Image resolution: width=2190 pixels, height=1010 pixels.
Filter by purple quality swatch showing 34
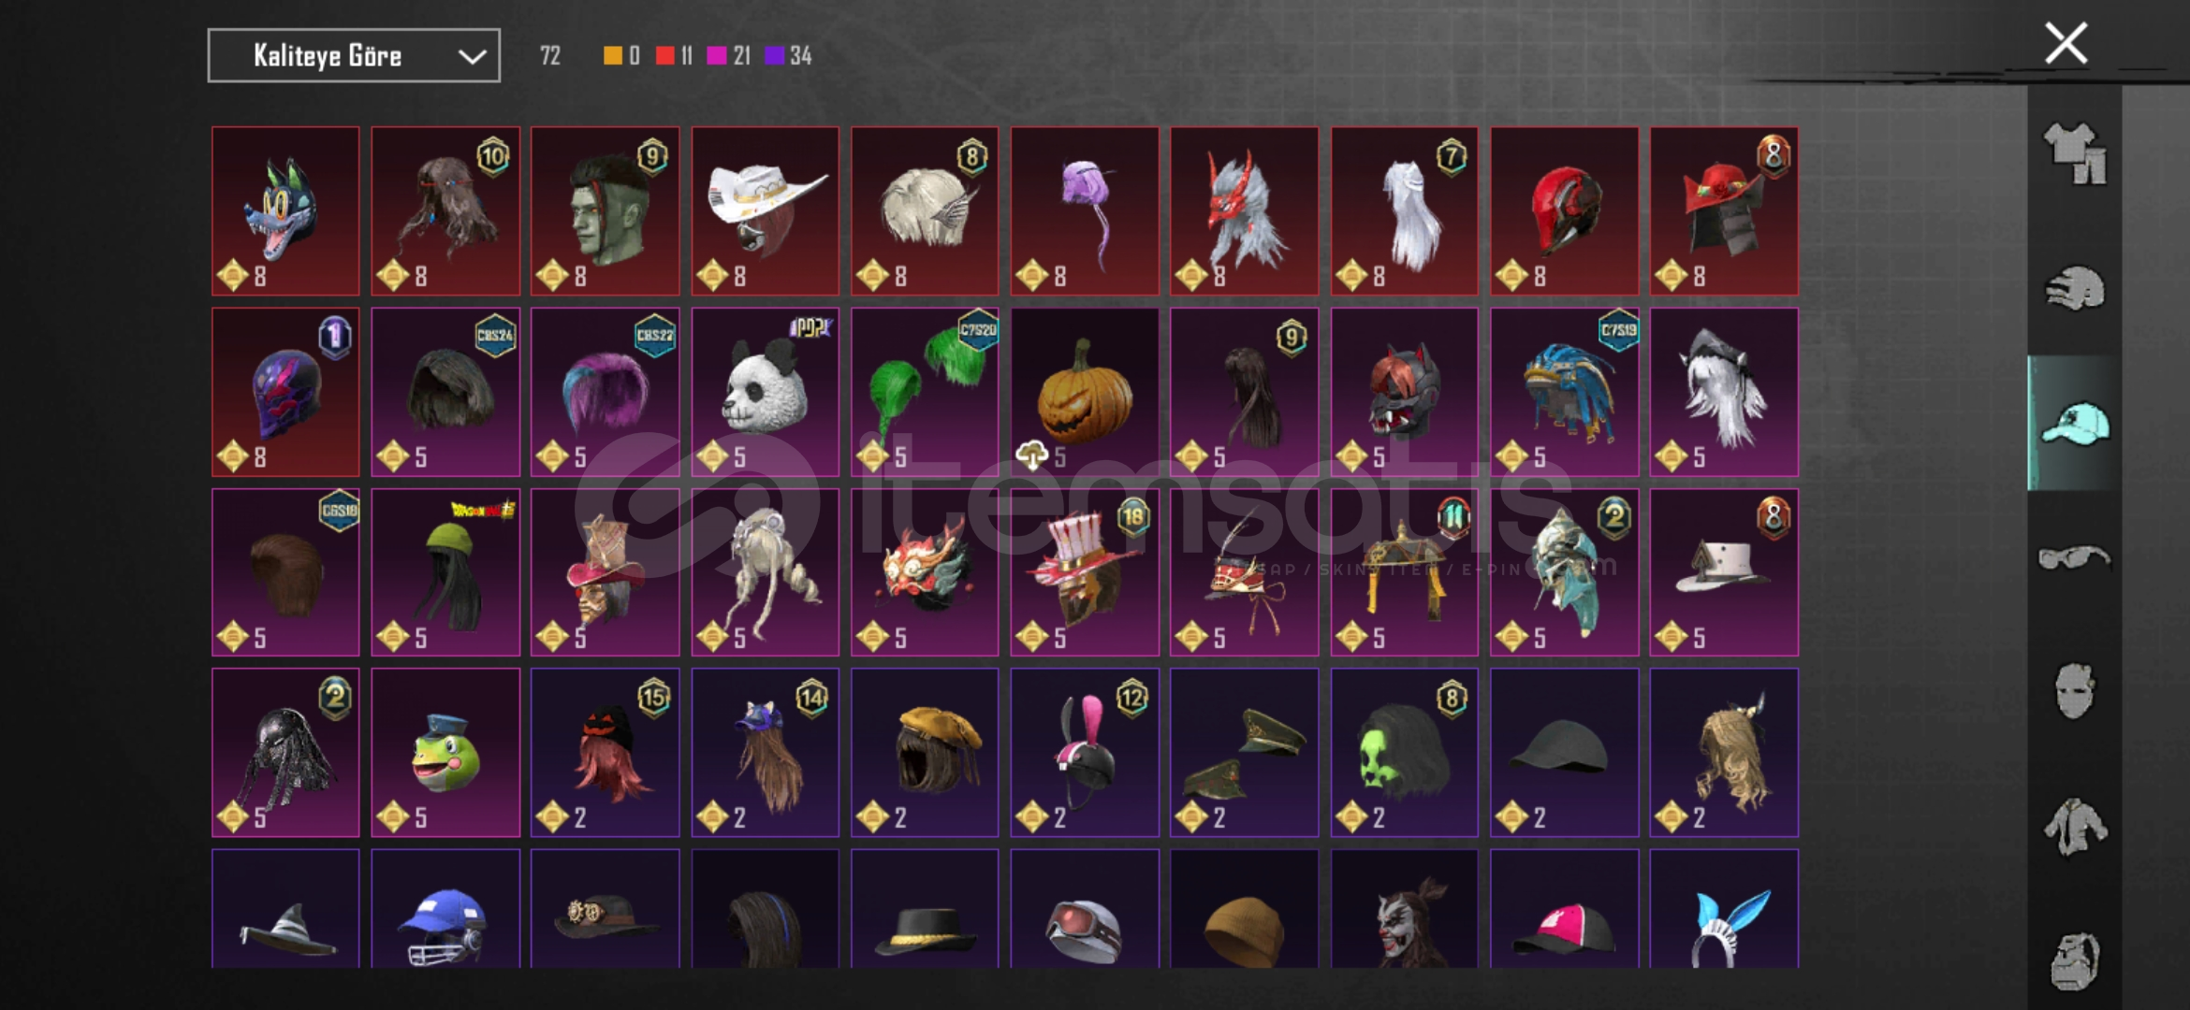[775, 56]
